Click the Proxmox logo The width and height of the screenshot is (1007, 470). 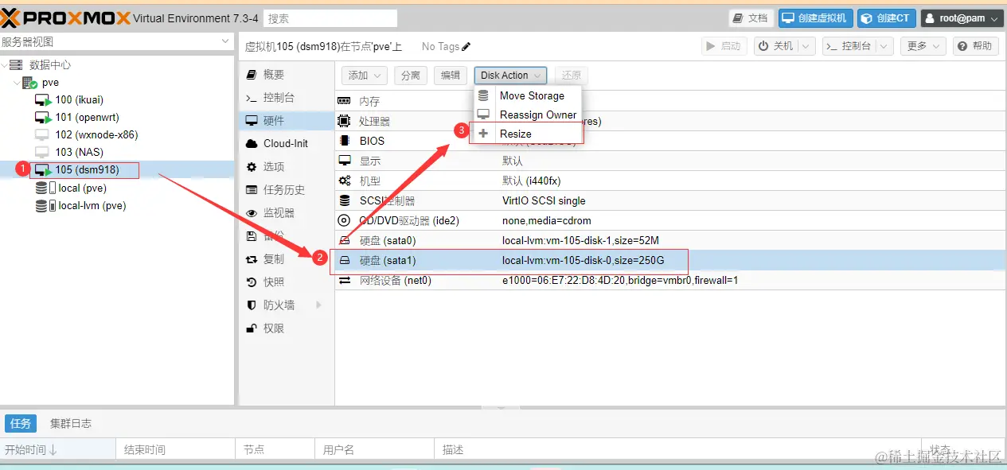coord(65,17)
